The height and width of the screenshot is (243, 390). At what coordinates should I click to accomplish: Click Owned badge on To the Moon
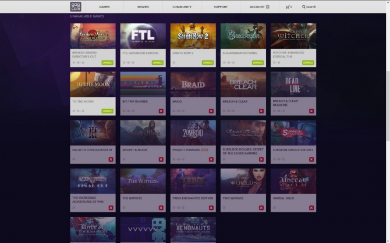(108, 111)
